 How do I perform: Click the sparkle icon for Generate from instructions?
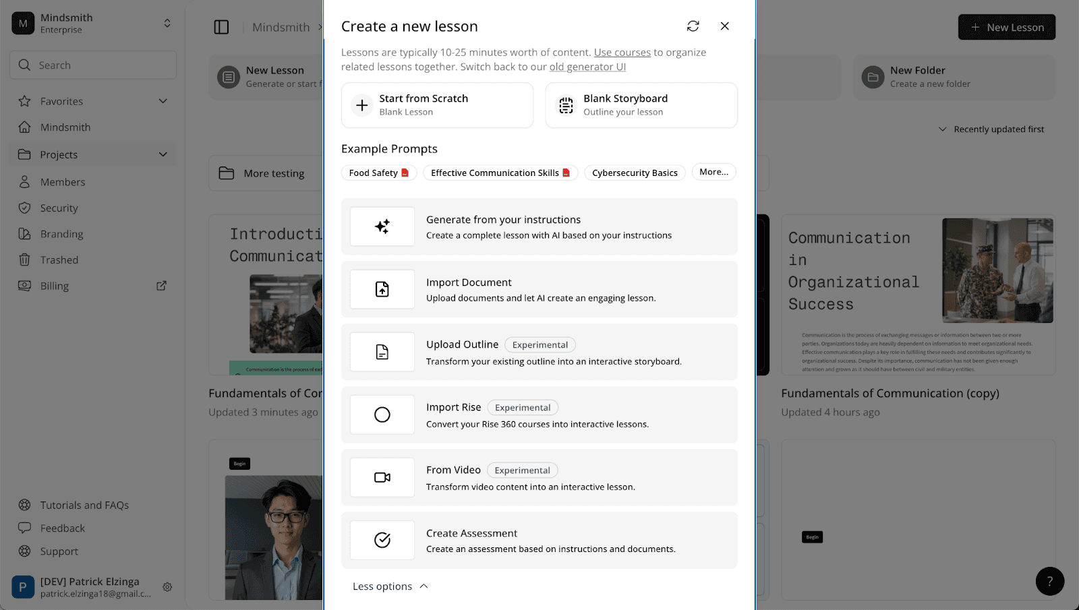click(382, 226)
